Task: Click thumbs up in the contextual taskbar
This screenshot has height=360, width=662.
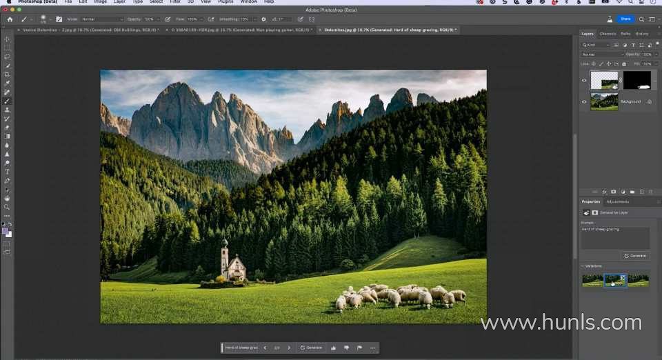Action: coord(333,348)
